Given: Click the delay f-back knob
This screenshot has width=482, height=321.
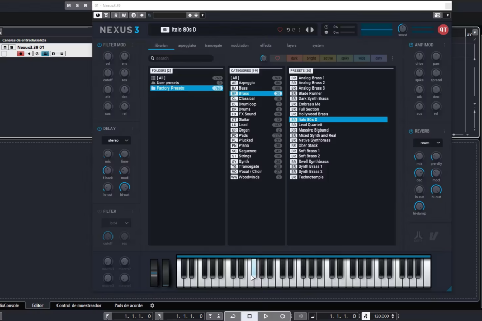Looking at the screenshot, I should [x=108, y=170].
